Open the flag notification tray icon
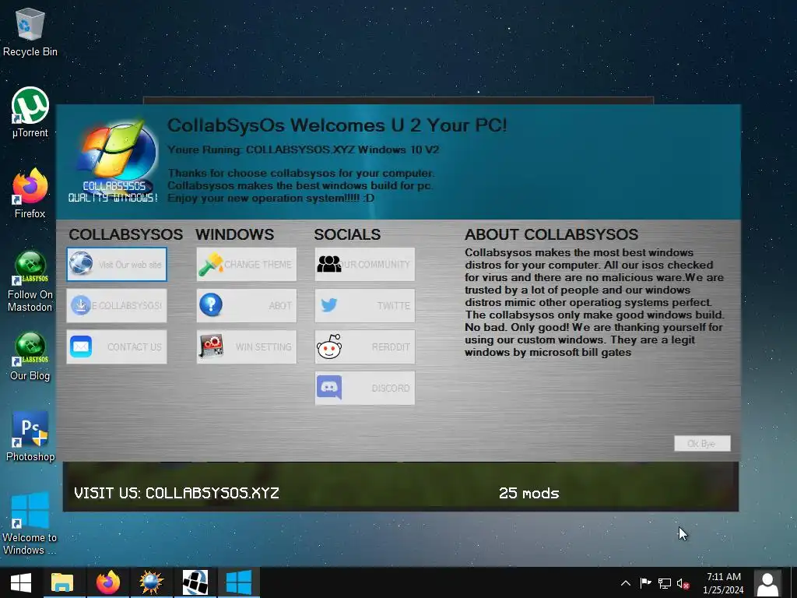 tap(645, 583)
